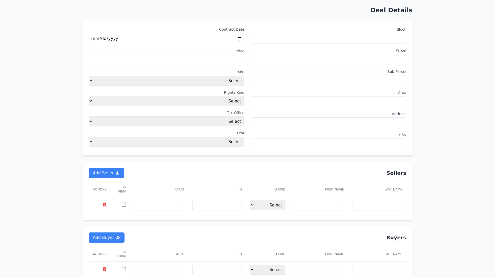Delete the buyer row via trash icon
495x278 pixels.
[x=104, y=269]
